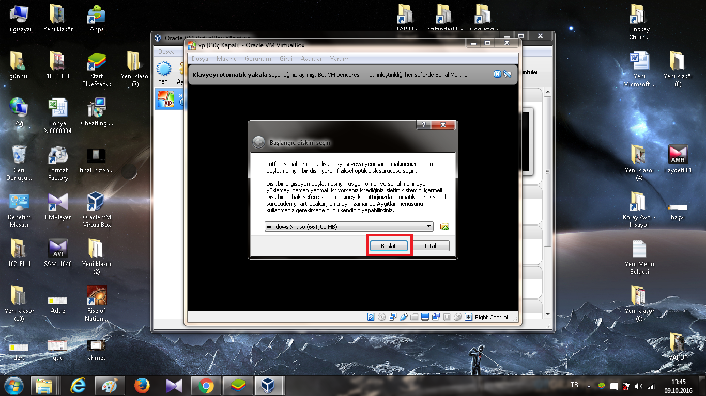The image size is (706, 396).
Task: Click the blue monitor icon in the status bar
Action: coord(425,317)
